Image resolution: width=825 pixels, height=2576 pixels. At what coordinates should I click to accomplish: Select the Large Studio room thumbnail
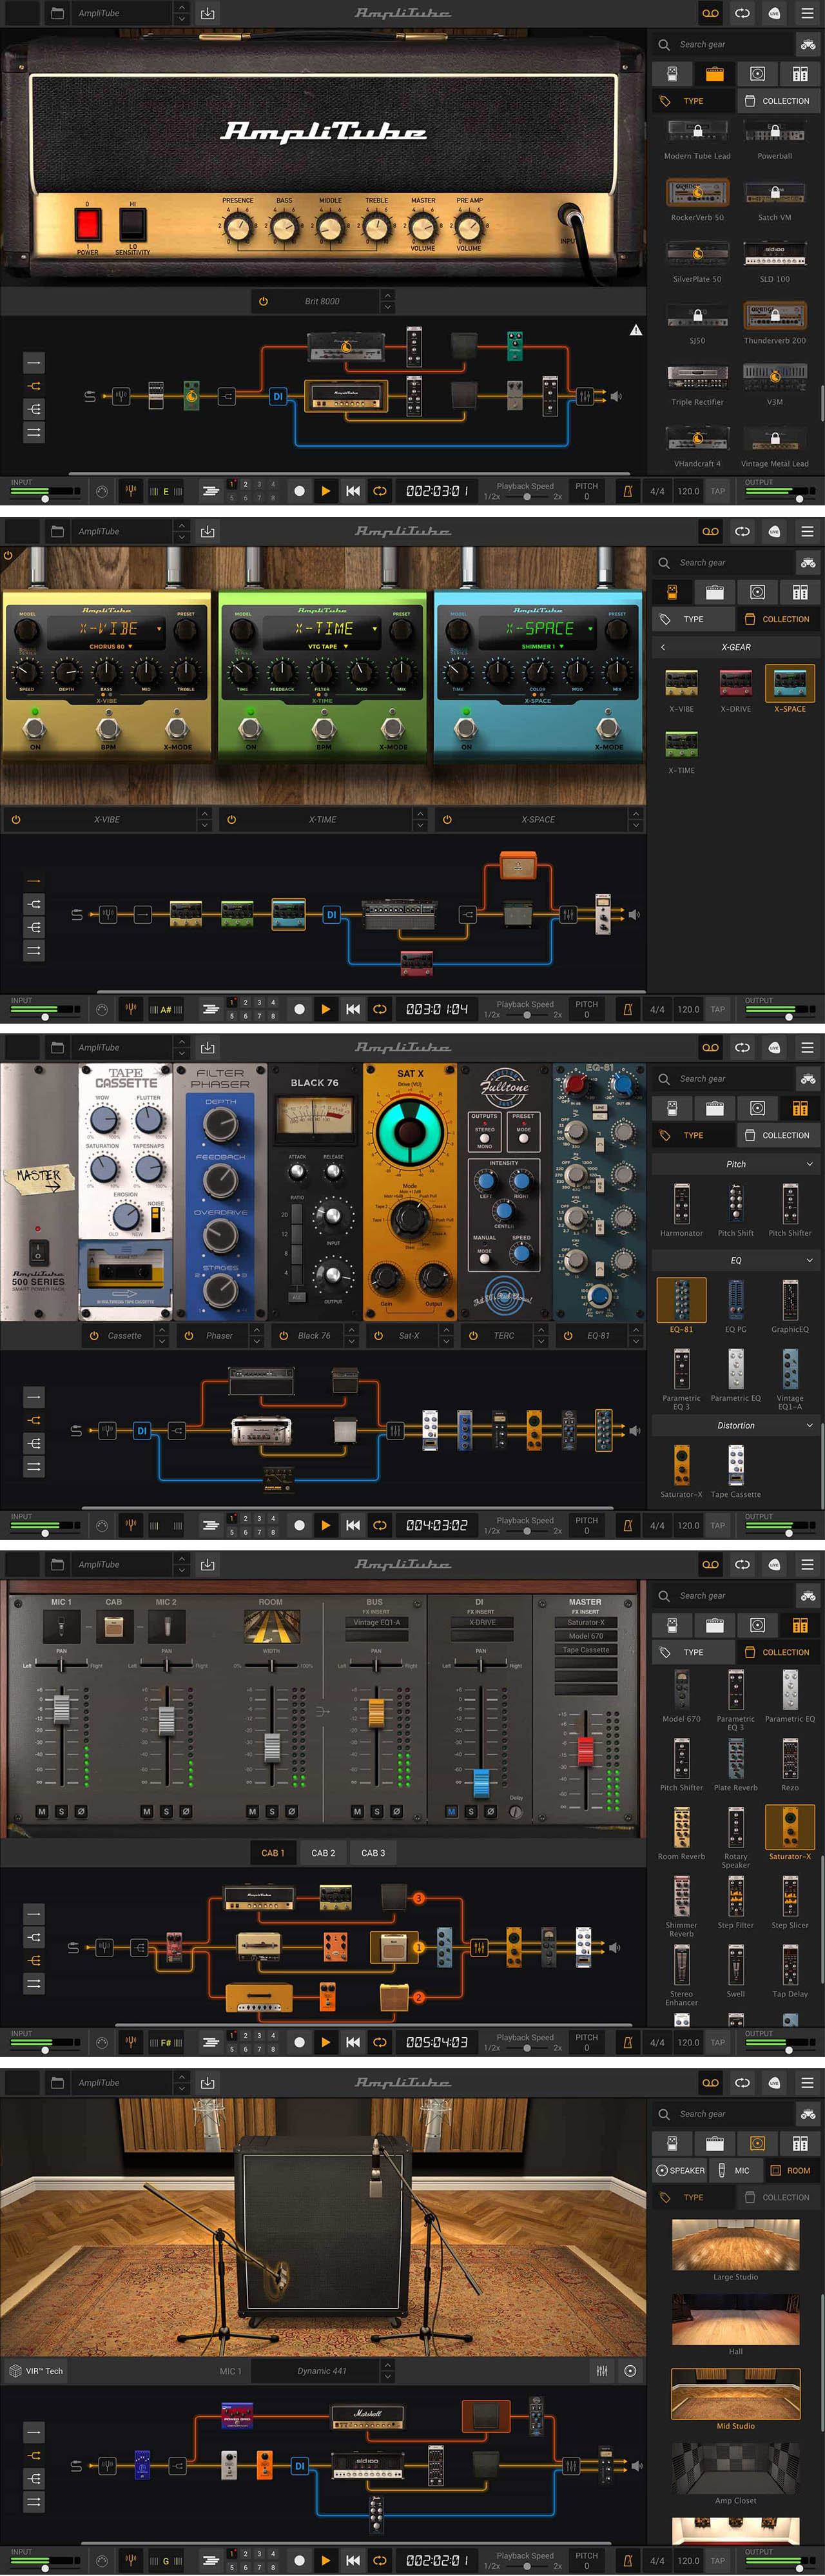point(736,2245)
